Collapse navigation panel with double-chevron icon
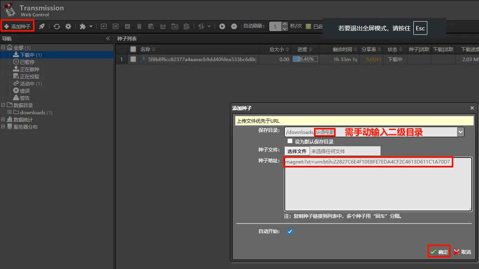This screenshot has height=269, width=479. coord(108,38)
